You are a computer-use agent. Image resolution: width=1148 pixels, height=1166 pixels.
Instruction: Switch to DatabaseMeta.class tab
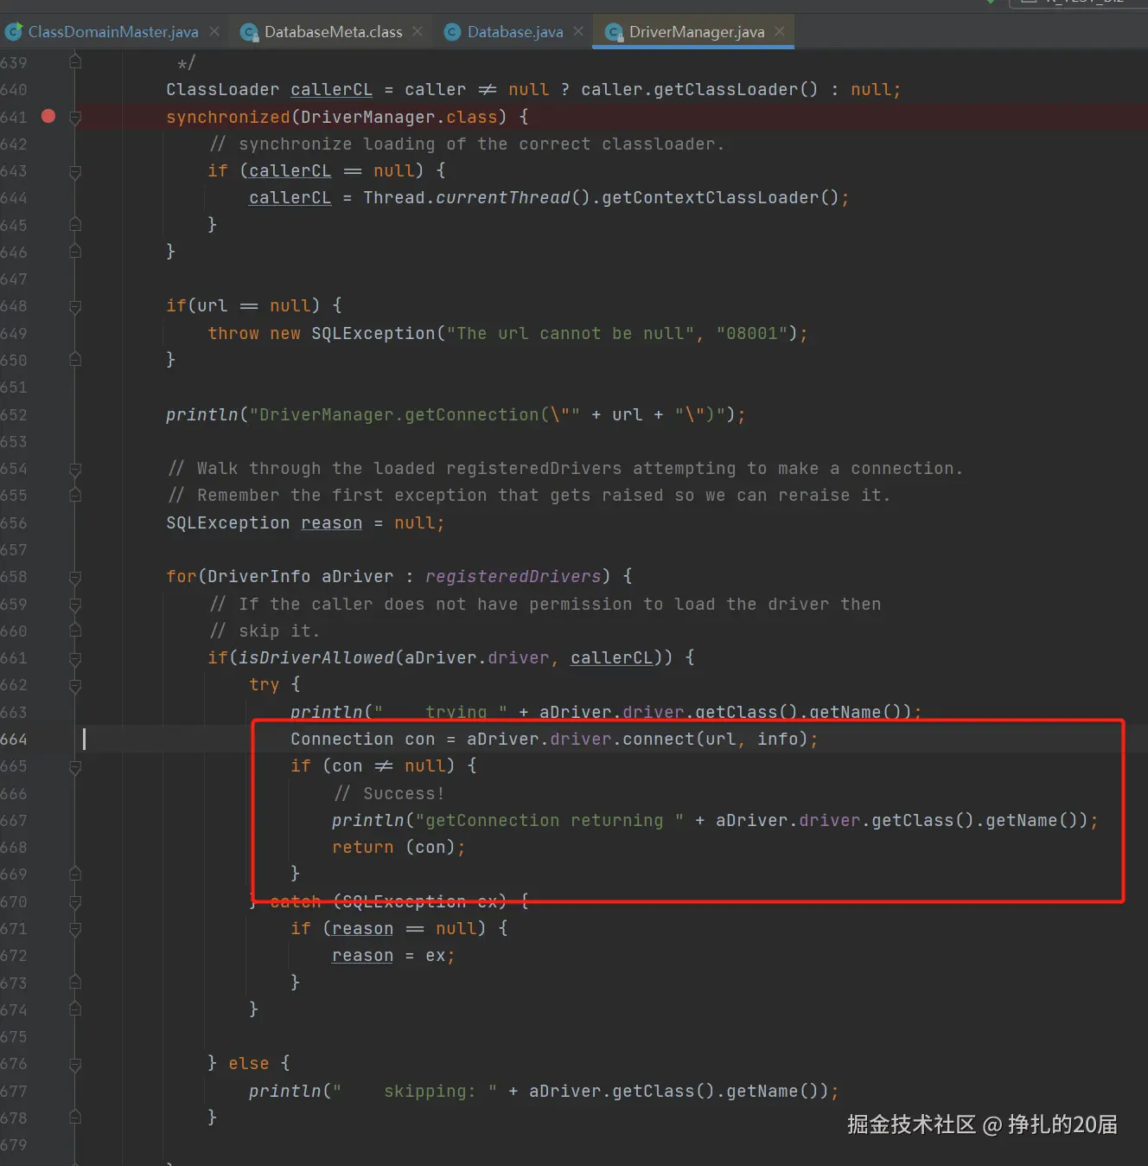pyautogui.click(x=333, y=32)
